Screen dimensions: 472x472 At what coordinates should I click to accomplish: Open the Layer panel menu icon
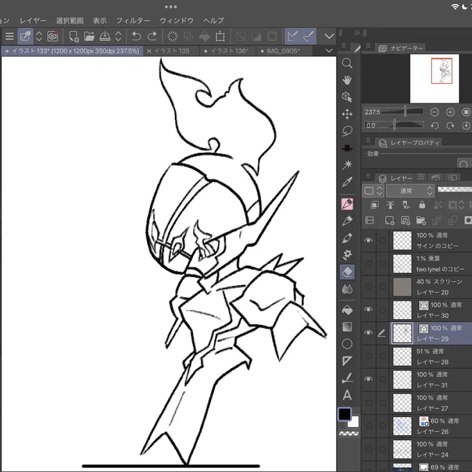click(368, 176)
